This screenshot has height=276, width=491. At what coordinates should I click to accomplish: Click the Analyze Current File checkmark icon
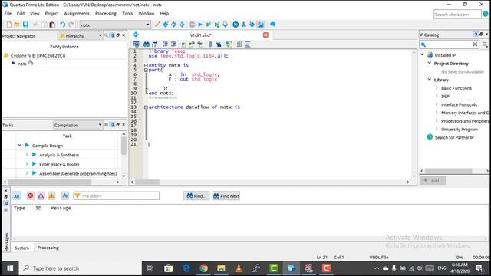pos(229,44)
